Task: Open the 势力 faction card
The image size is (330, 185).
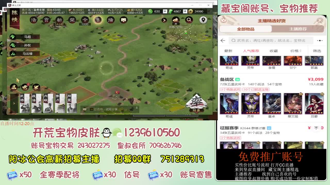Action: tap(60, 103)
